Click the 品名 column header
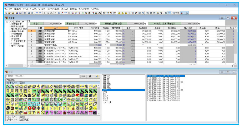The image size is (242, 130). pos(56,28)
